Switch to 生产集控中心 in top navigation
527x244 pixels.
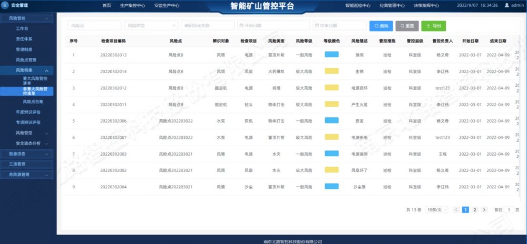[133, 5]
